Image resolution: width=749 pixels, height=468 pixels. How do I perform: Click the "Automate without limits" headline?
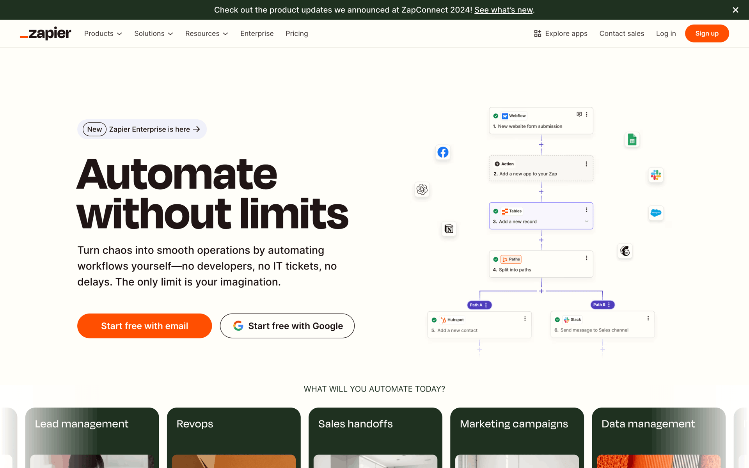click(213, 193)
